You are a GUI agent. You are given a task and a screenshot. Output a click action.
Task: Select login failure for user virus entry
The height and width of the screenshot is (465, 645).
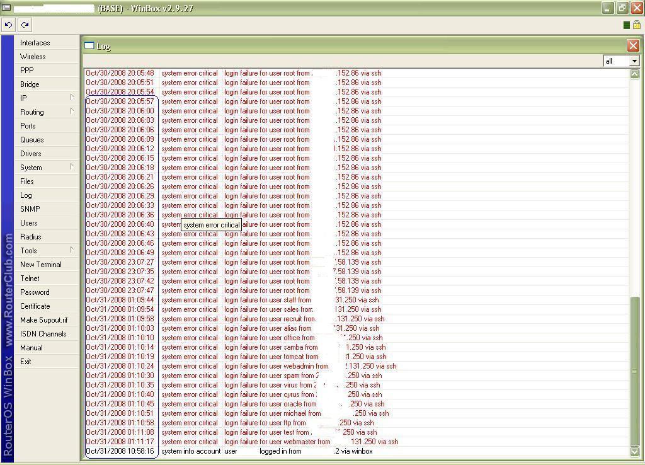coord(357,386)
